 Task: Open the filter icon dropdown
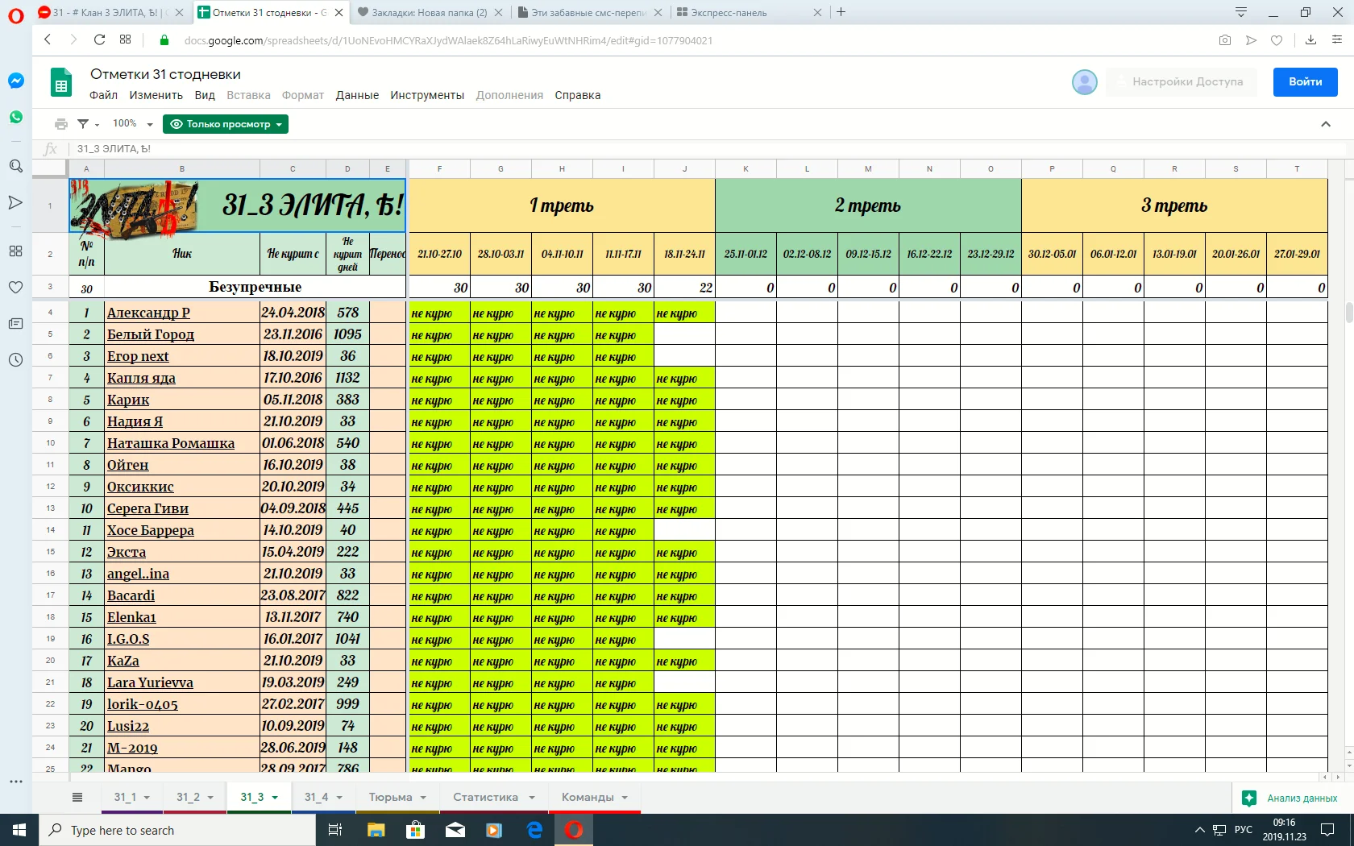87,124
